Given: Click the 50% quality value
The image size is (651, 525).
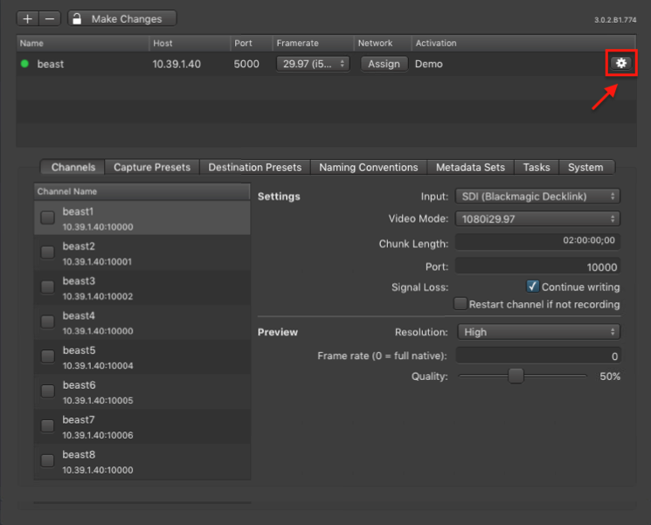Looking at the screenshot, I should [x=610, y=376].
